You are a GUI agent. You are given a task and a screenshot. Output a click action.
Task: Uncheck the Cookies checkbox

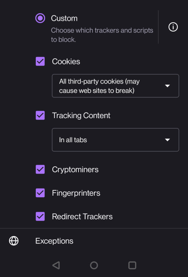coord(40,61)
